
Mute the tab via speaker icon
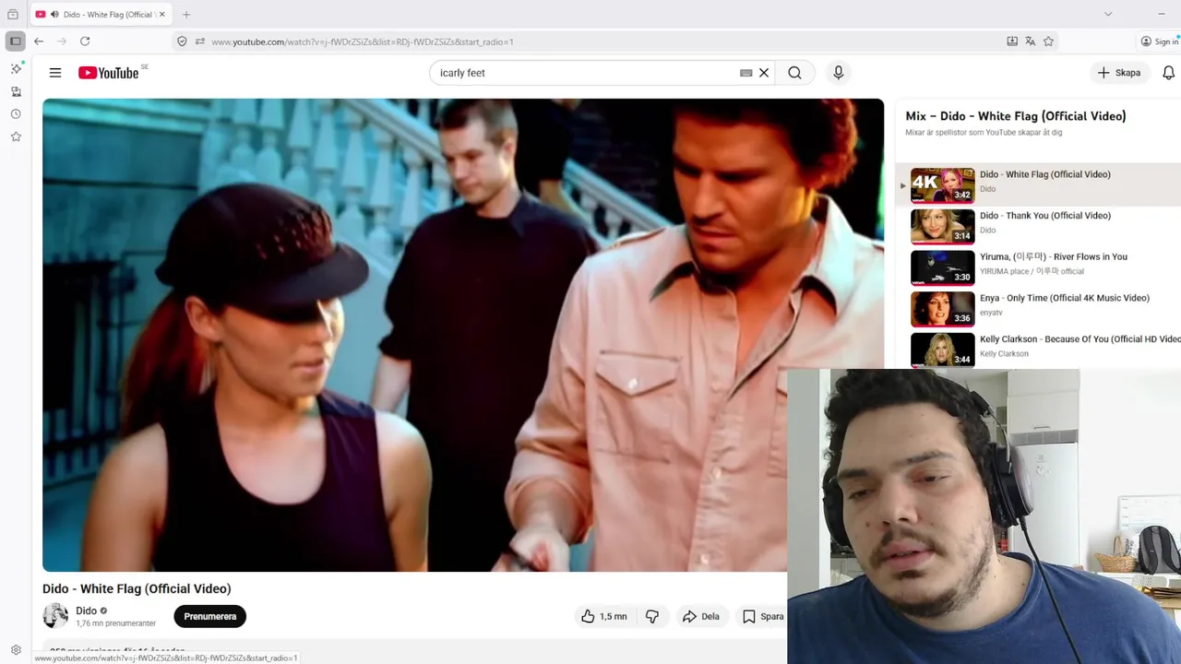coord(54,14)
